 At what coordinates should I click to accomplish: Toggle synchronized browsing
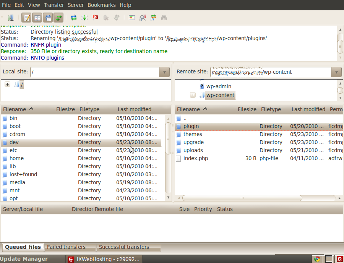[153, 18]
